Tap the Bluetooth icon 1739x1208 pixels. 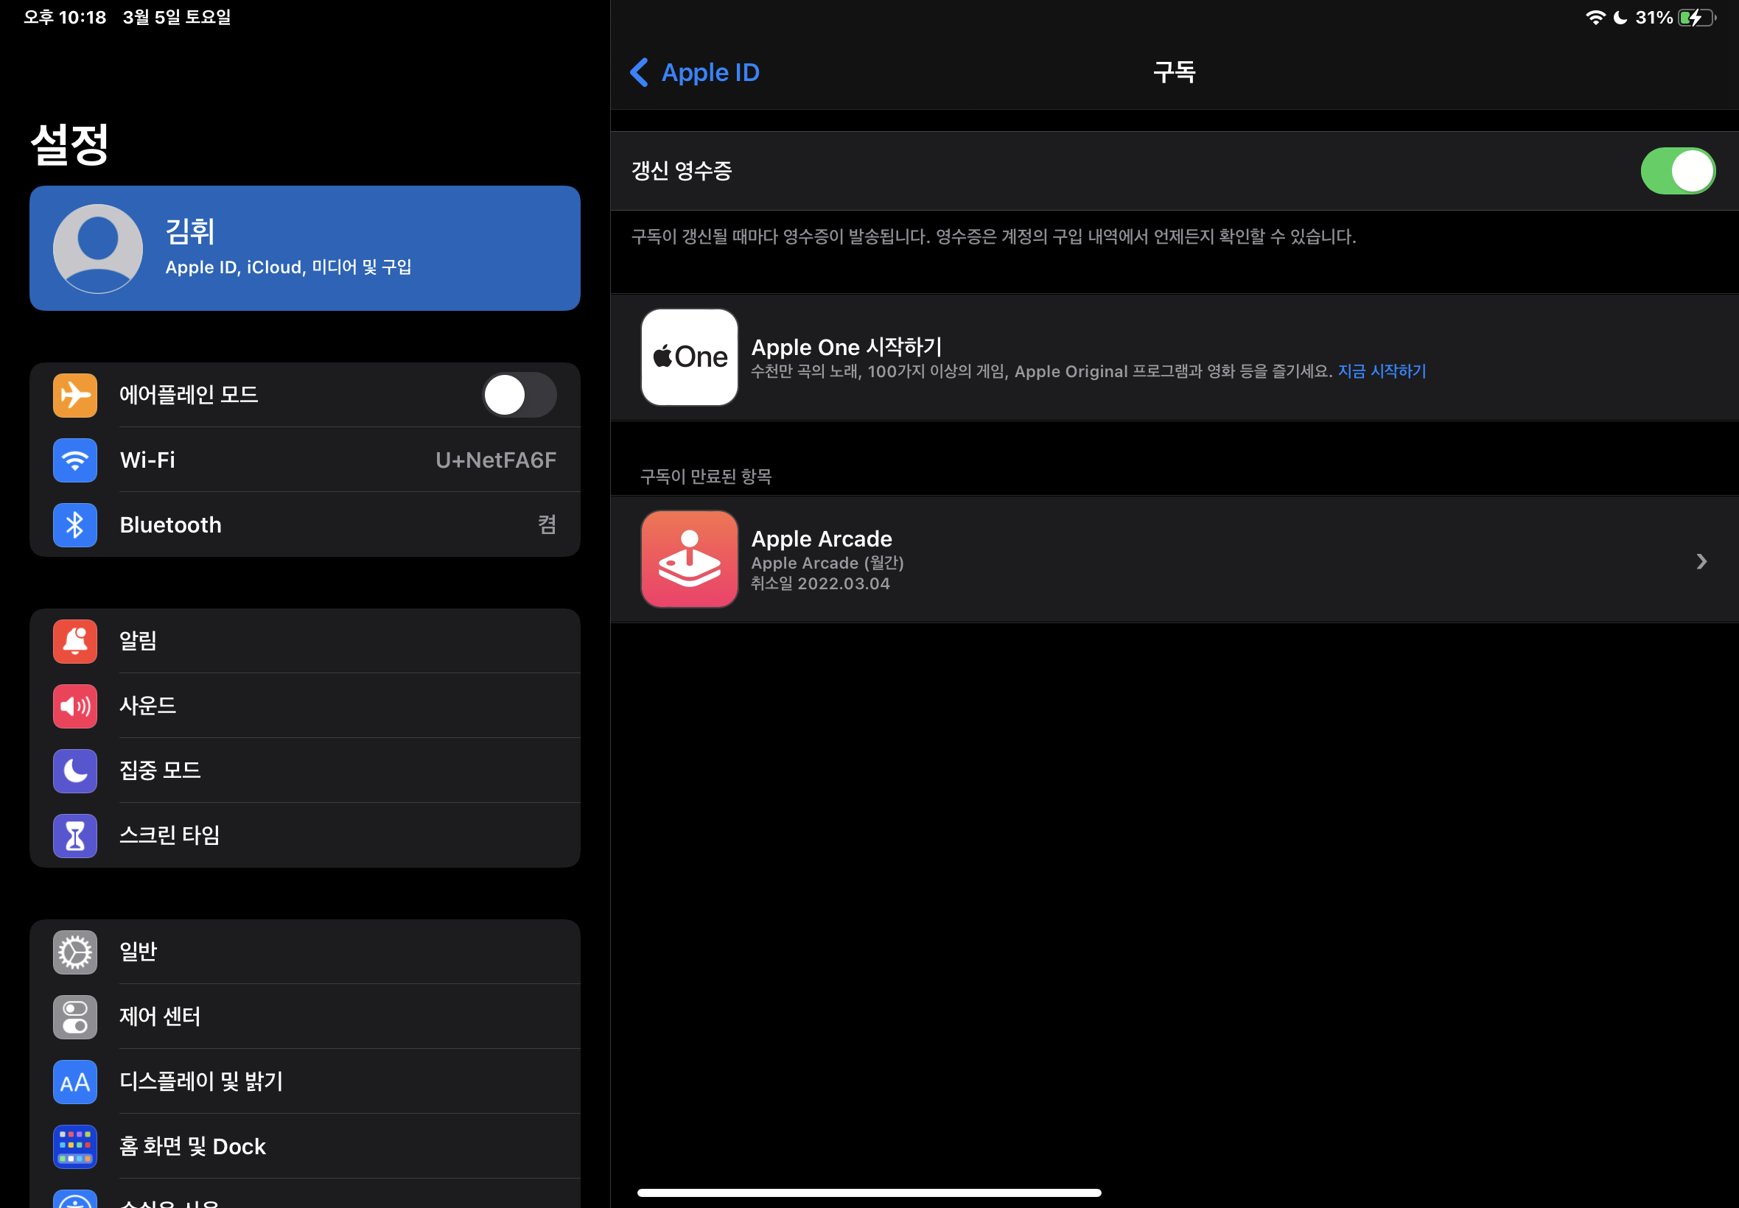click(x=75, y=525)
